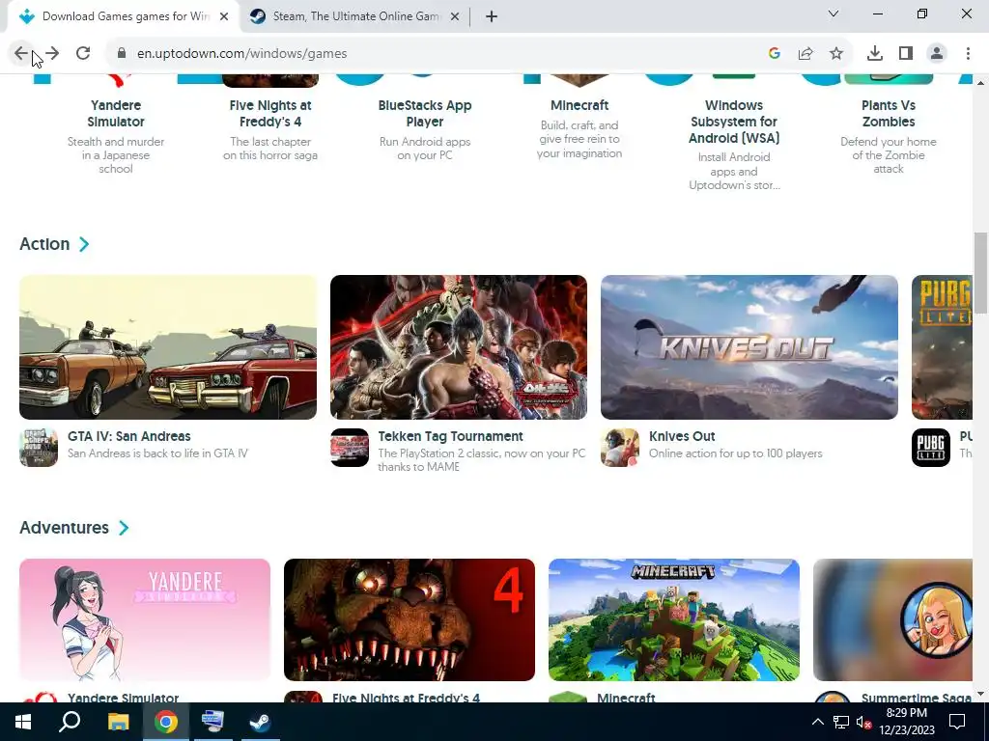Open muted volume tray icon
Screen dimensions: 989x741
click(x=863, y=722)
